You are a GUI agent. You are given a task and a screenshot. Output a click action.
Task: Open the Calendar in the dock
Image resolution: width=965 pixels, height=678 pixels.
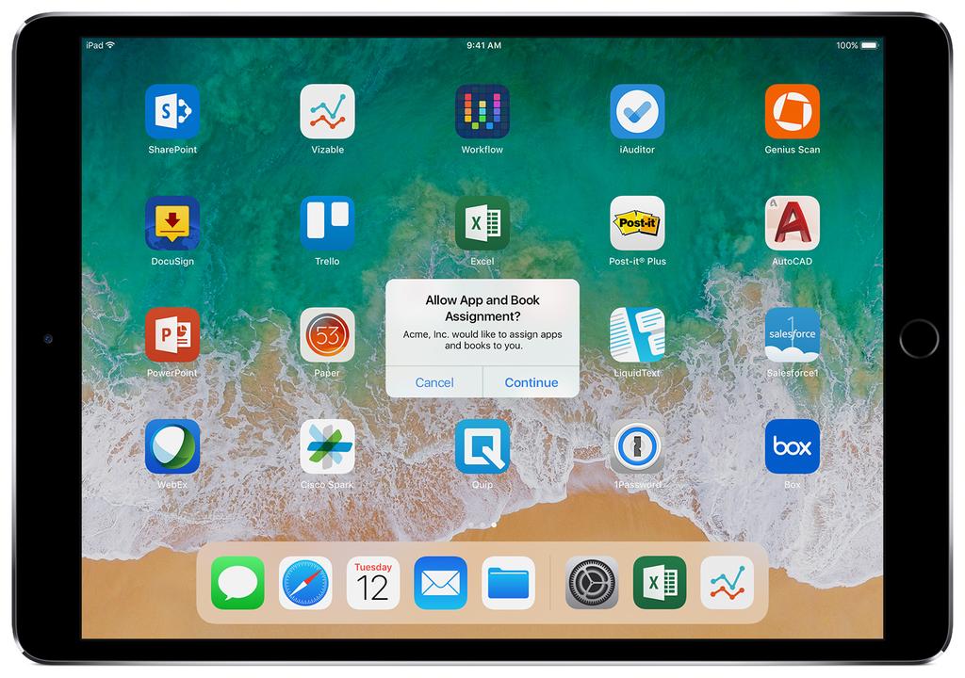coord(373,583)
